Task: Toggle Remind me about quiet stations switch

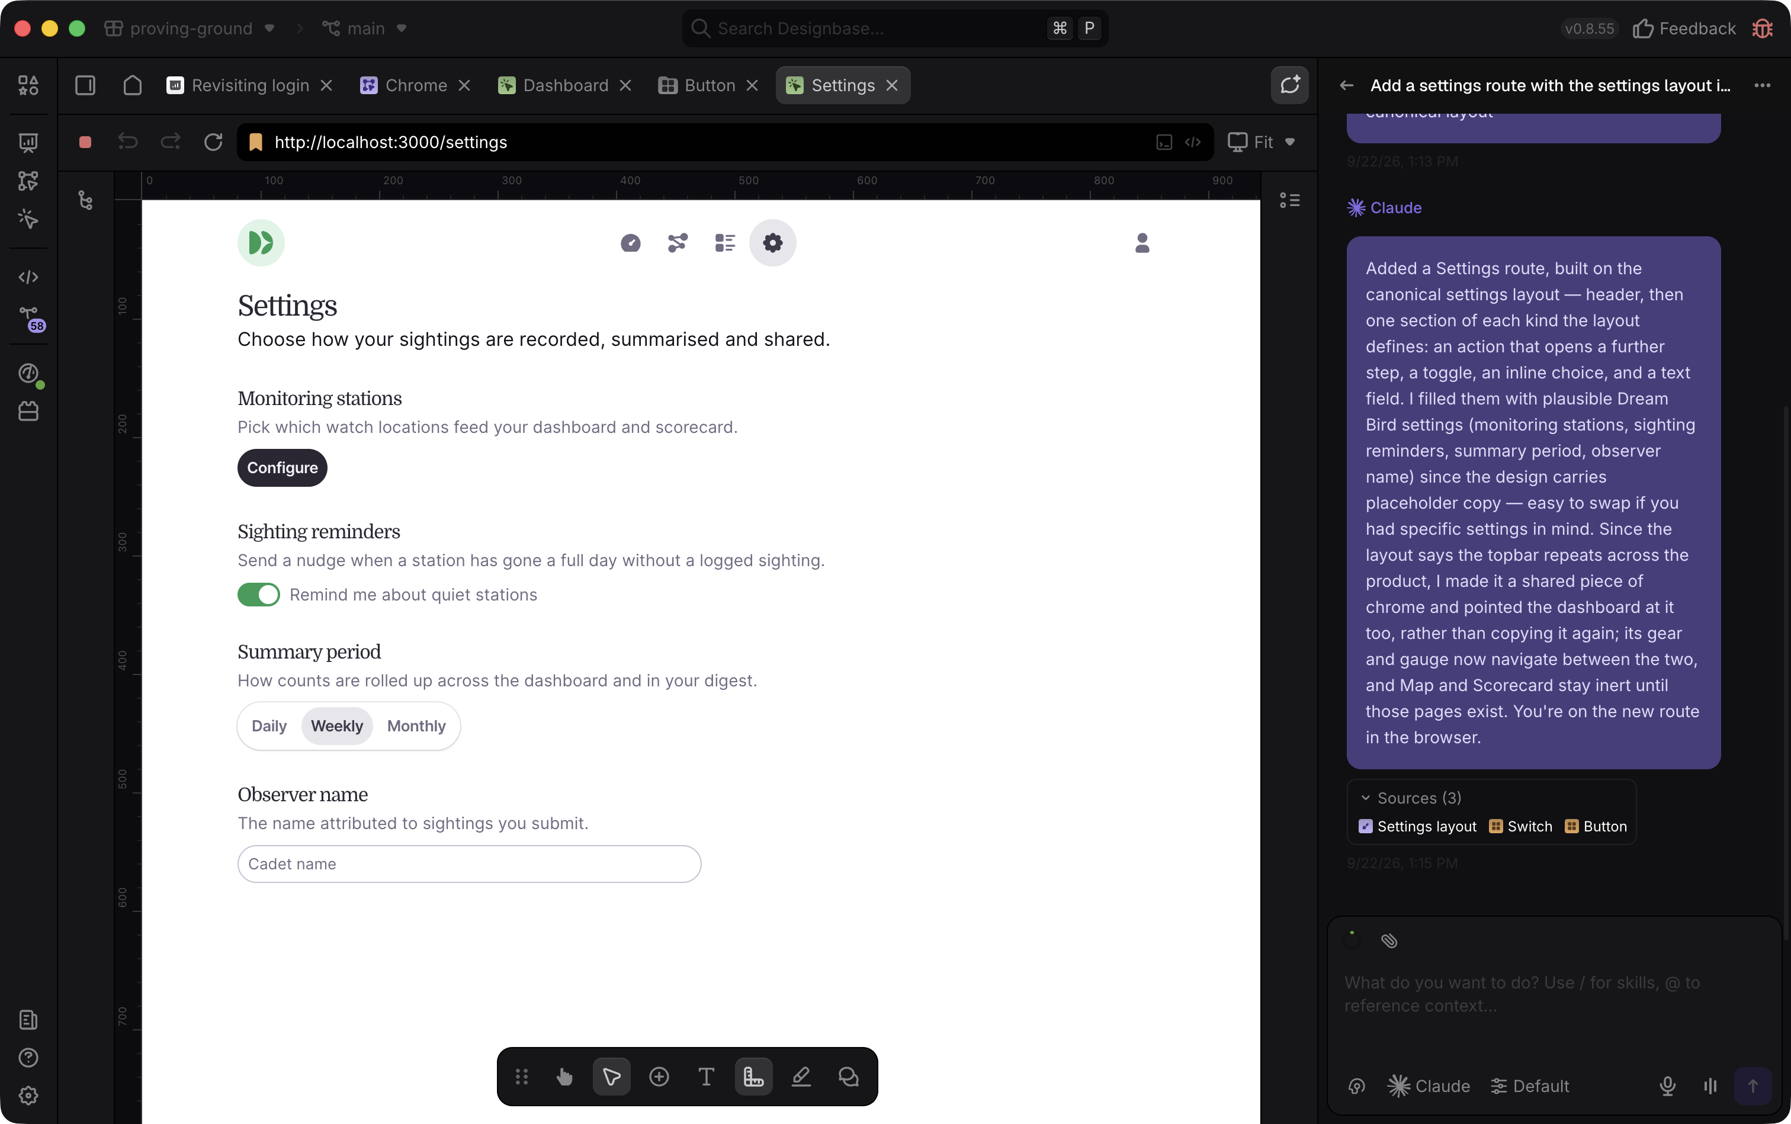Action: tap(258, 595)
